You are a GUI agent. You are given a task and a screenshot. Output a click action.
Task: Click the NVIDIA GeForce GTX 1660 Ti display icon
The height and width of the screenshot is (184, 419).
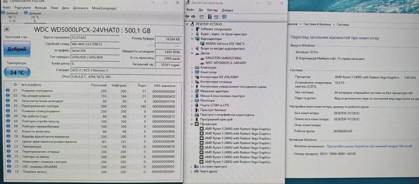point(202,43)
